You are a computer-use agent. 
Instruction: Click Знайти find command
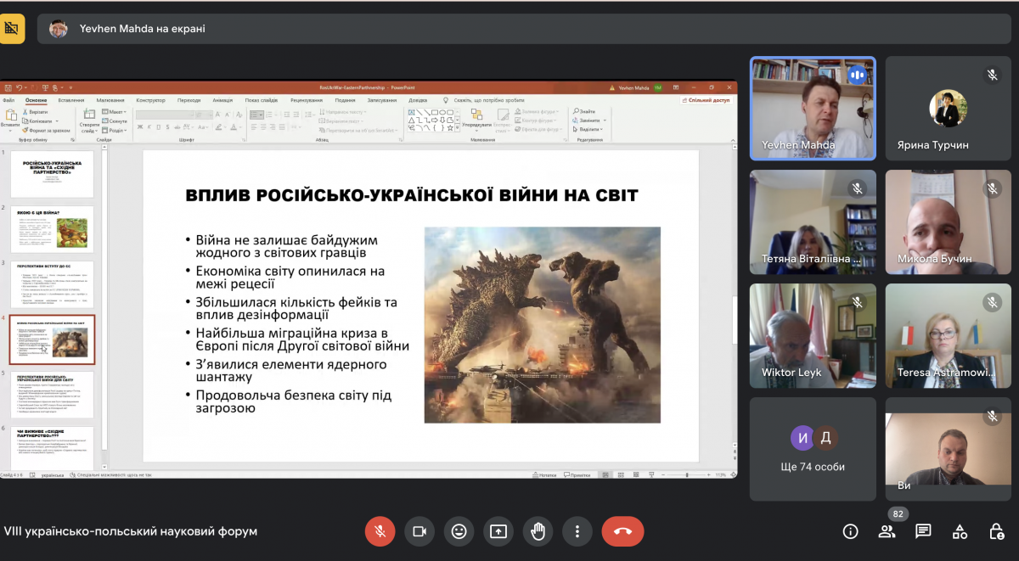click(584, 112)
